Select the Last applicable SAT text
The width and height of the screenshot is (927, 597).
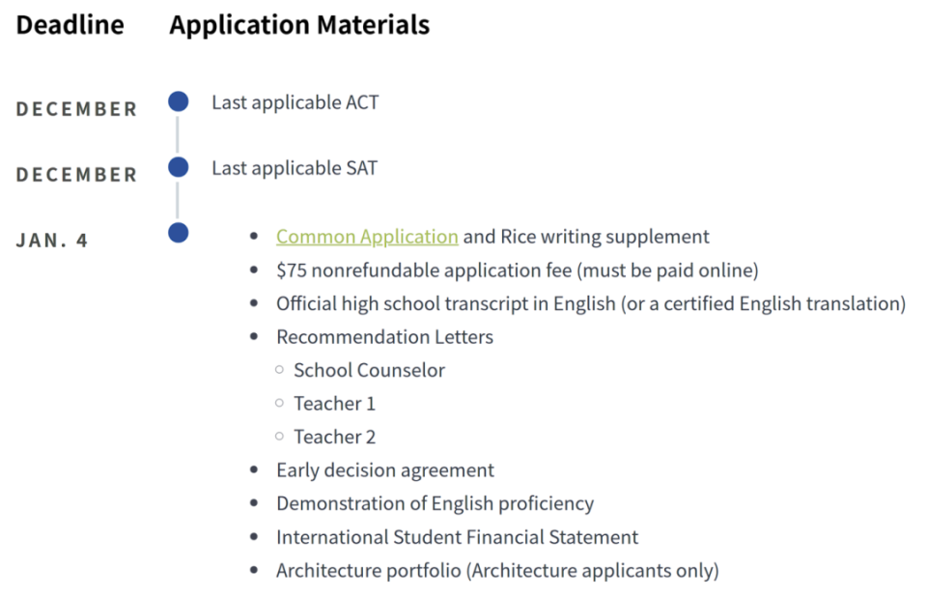click(295, 168)
